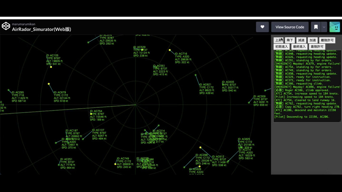Click the ID: AC612 label text

click(218, 156)
